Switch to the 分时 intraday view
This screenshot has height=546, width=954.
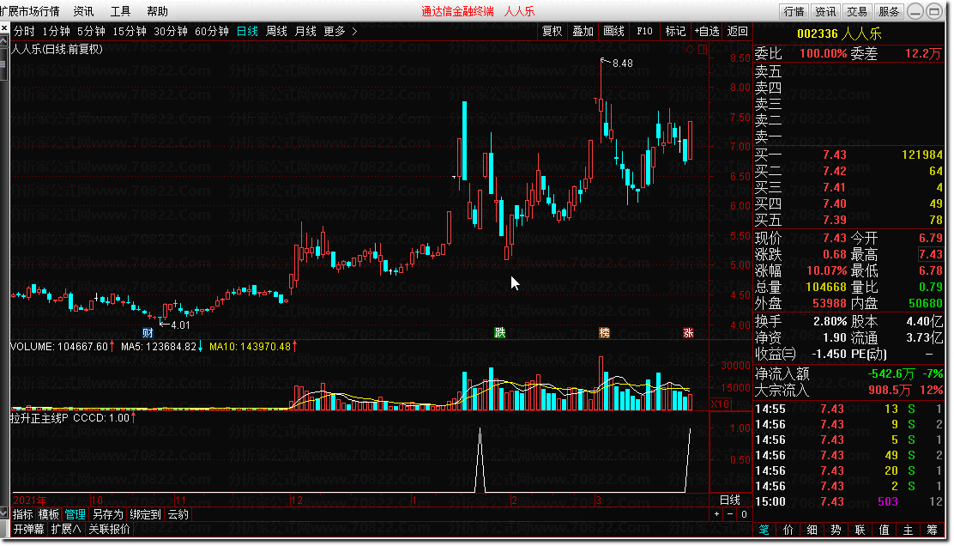coord(24,31)
